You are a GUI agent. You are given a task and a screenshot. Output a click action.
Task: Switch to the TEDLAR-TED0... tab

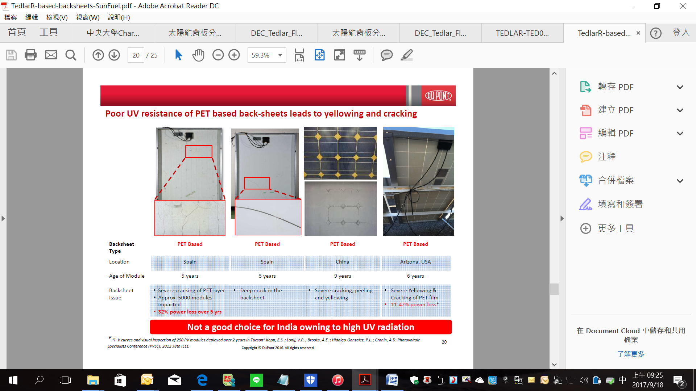coord(522,33)
